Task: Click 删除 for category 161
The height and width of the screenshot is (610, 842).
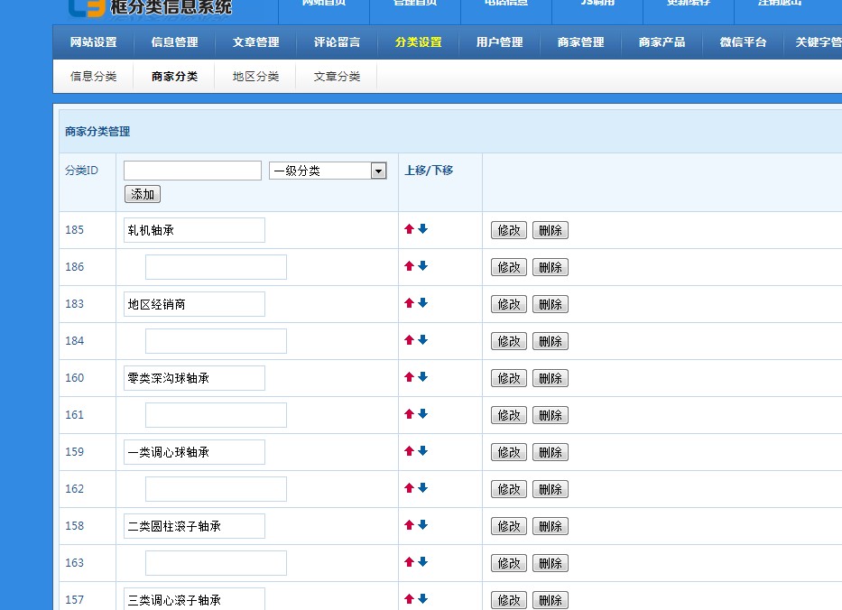Action: coord(550,415)
